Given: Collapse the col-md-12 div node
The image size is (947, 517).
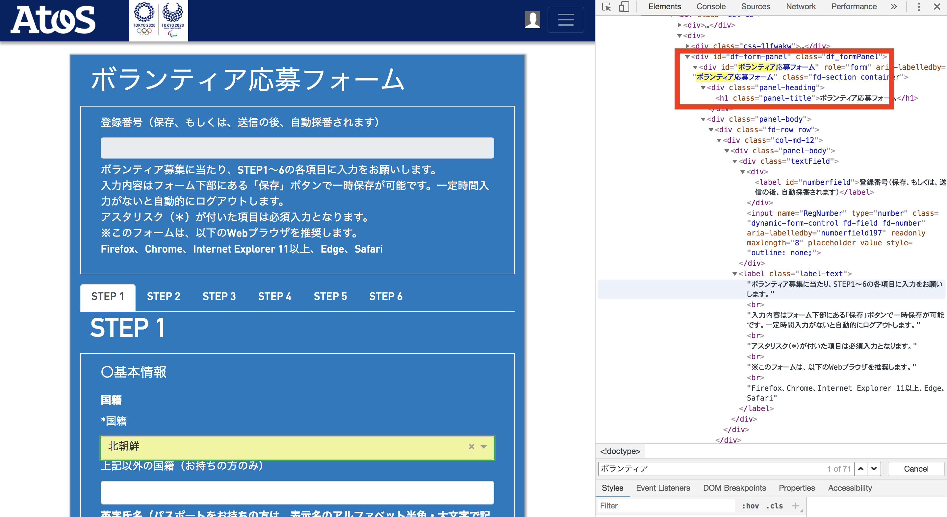Looking at the screenshot, I should tap(719, 140).
